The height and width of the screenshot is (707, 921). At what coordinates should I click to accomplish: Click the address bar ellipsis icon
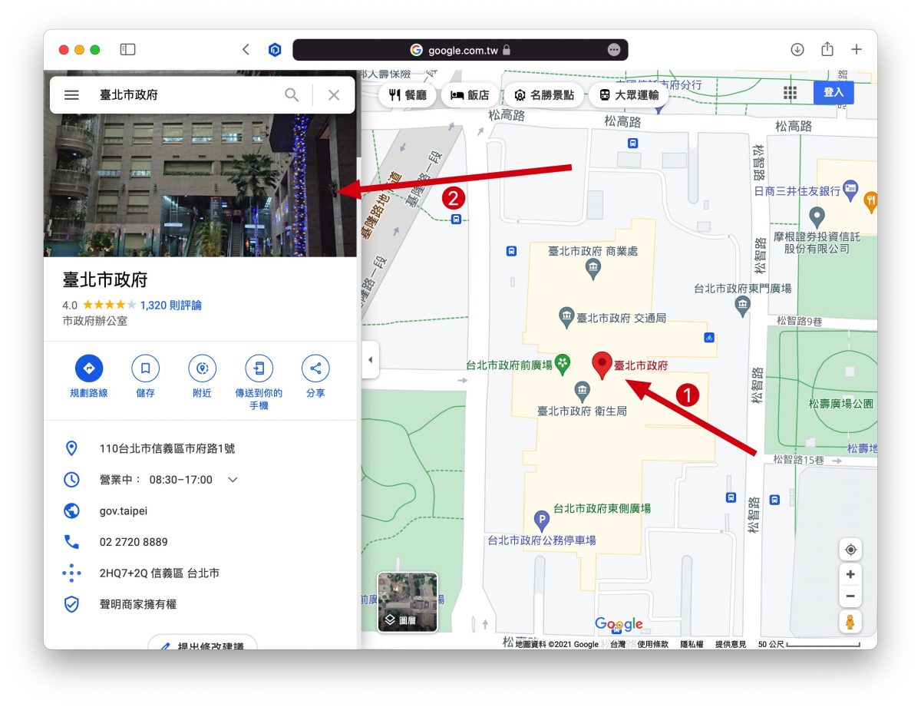(x=613, y=50)
